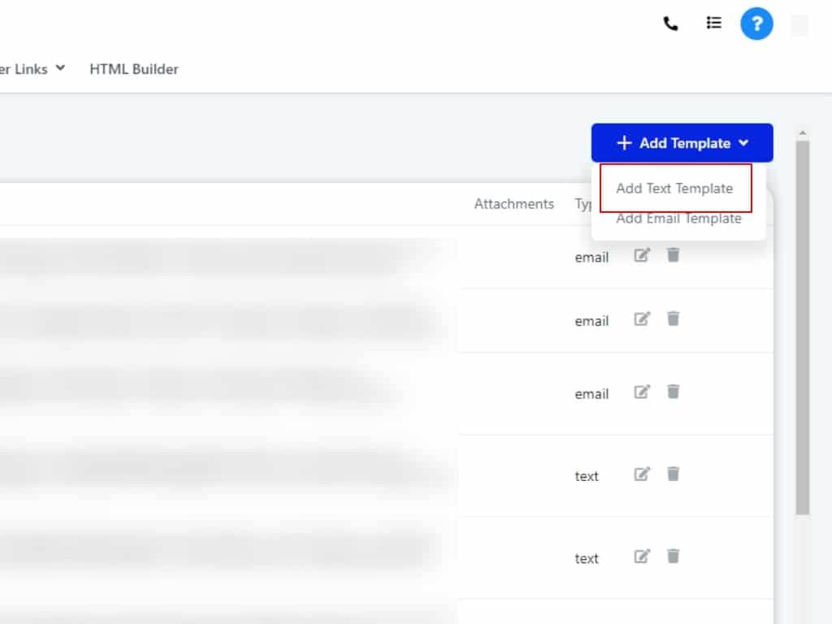The image size is (832, 624).
Task: Edit the first text template
Action: (642, 474)
